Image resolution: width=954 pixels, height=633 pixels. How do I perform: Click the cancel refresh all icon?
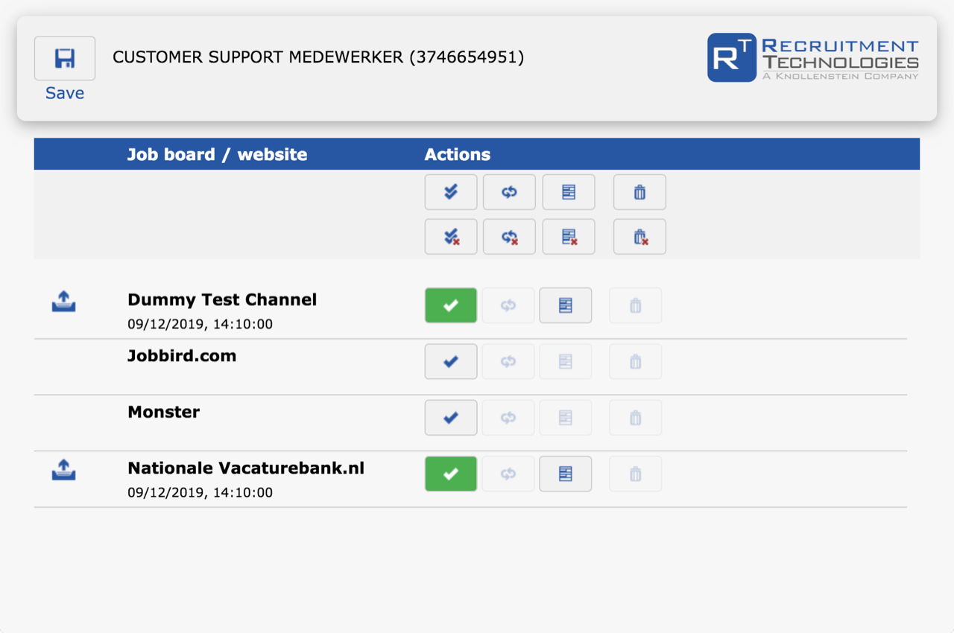[x=509, y=237]
